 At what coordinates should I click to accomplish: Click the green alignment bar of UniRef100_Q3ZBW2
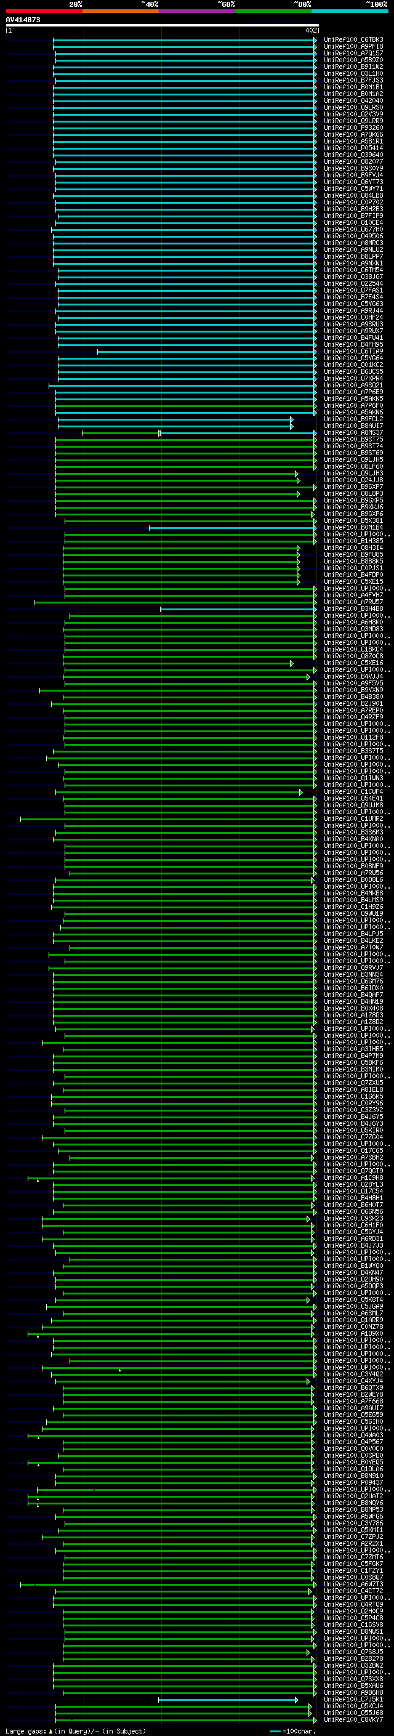(x=185, y=1665)
